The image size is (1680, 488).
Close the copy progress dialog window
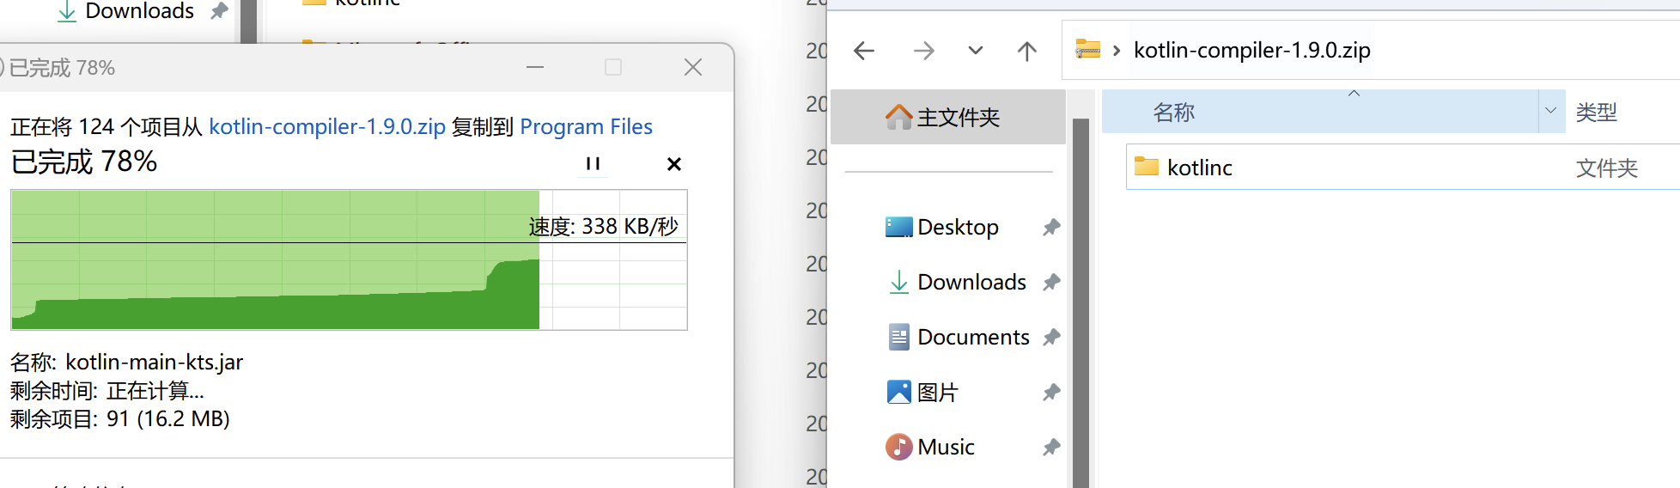693,67
